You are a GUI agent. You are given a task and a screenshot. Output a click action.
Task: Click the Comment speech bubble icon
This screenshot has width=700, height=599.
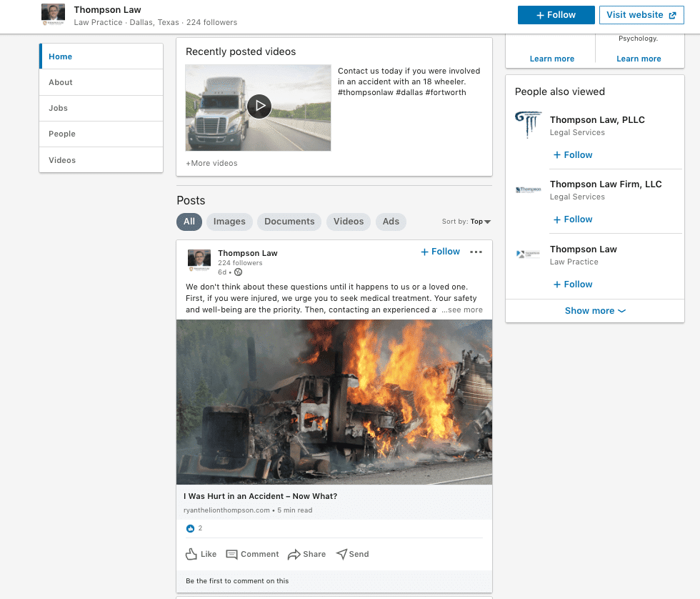click(231, 554)
